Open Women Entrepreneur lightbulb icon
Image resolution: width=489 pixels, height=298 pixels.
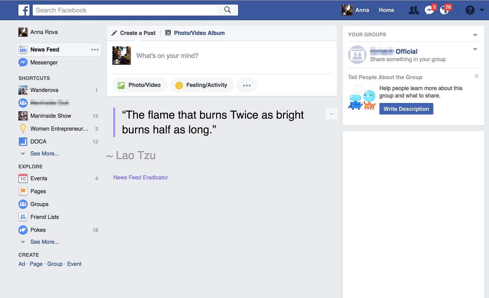click(x=23, y=129)
